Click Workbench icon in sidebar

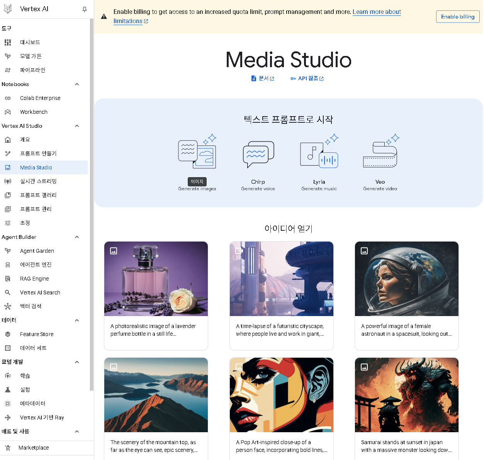coord(8,112)
